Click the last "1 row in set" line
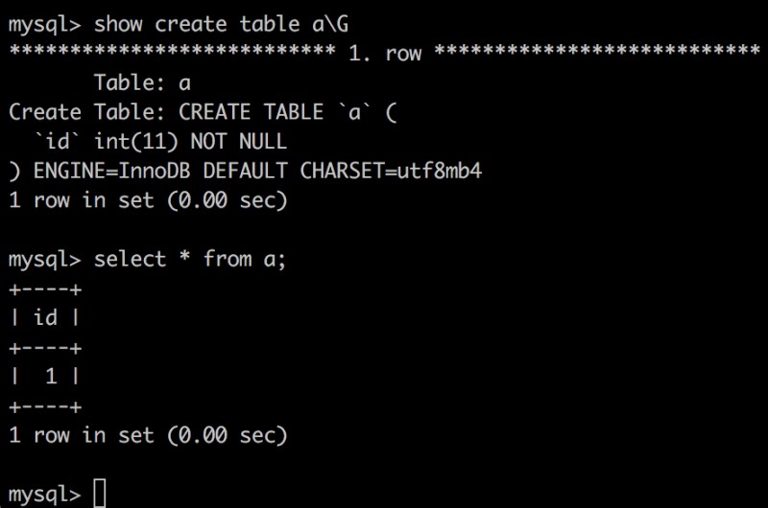 click(x=148, y=436)
